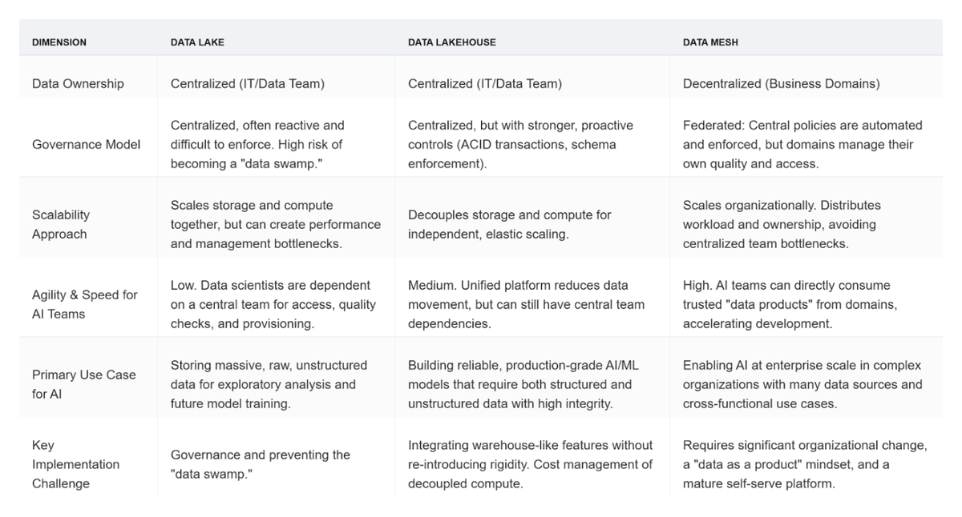
Task: Select the Governance Model row label
Action: 86,144
